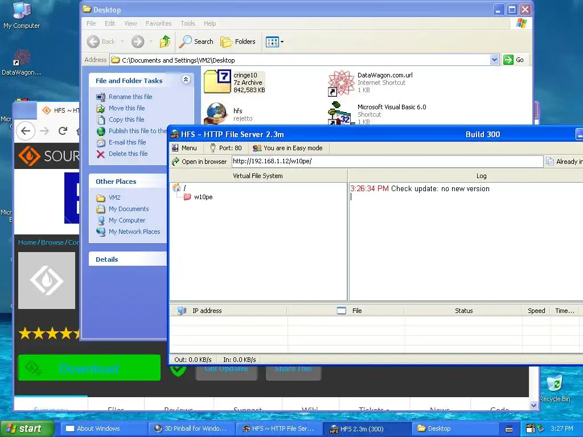The width and height of the screenshot is (583, 437).
Task: Click the green Download button on SourceForge
Action: [x=89, y=368]
